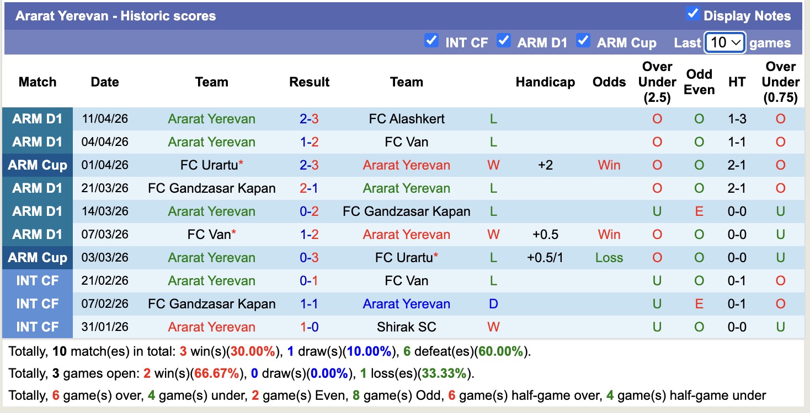Image resolution: width=810 pixels, height=413 pixels.
Task: Select the ARM Cup label on the 01/04/26 row
Action: click(37, 165)
